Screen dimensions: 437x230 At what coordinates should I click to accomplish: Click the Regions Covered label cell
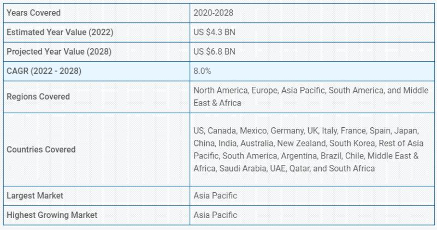pyautogui.click(x=97, y=97)
